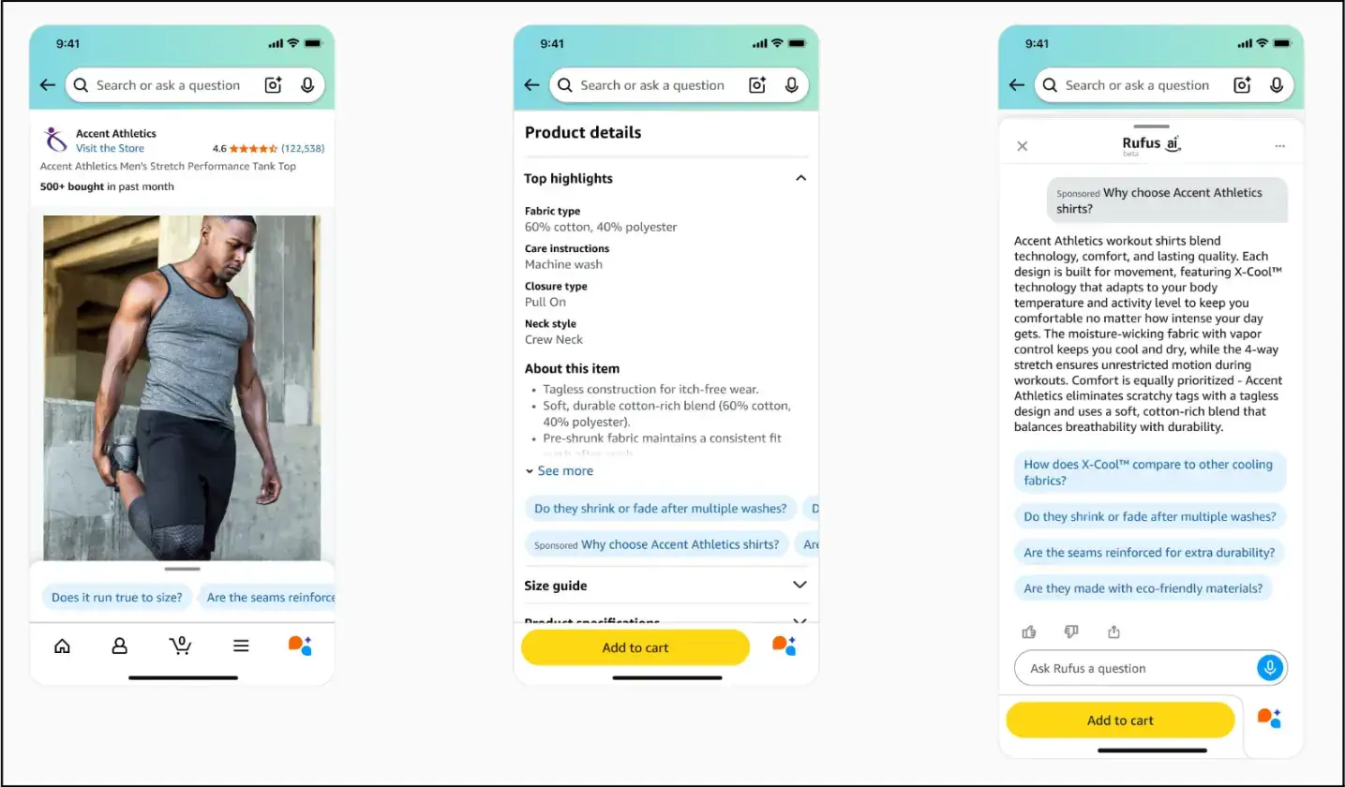Screen dimensions: 1345x787
Task: Tap the microphone in Ask Rufus field
Action: click(1271, 668)
